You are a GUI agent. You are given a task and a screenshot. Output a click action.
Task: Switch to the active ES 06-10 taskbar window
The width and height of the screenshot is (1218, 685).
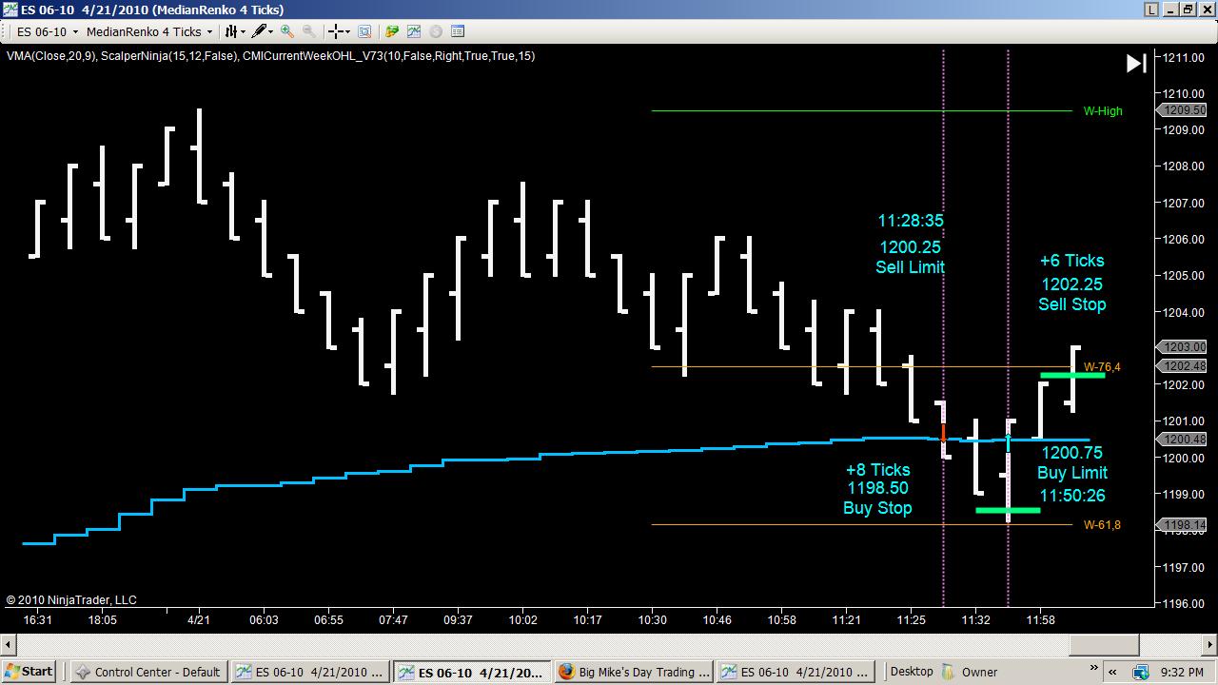point(472,672)
